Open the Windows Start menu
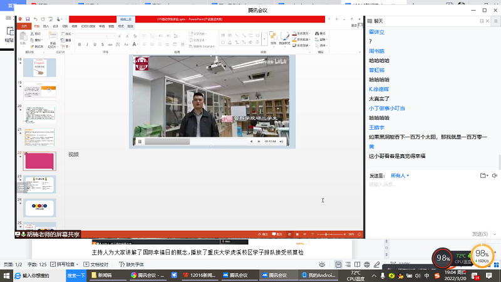 point(6,275)
